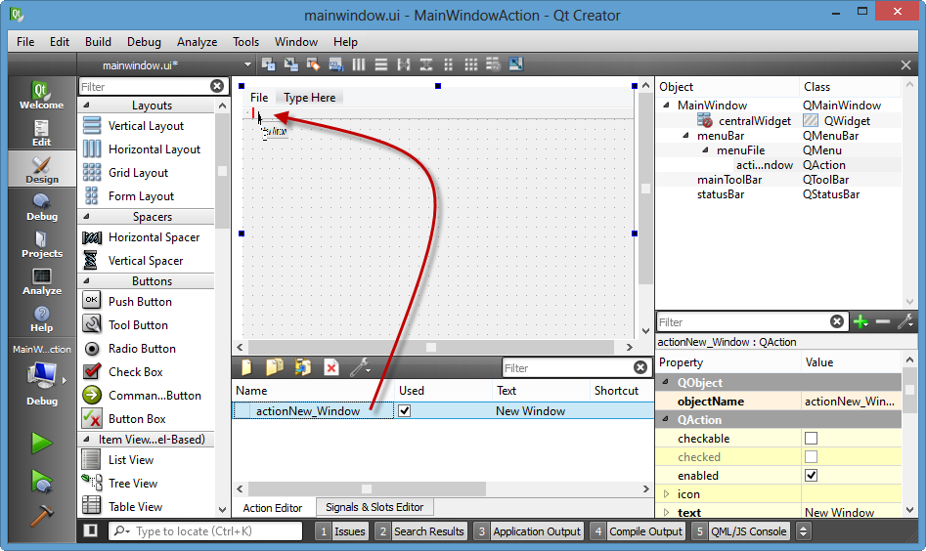926x551 pixels.
Task: Collapse the Spacers widget category
Action: pos(87,217)
